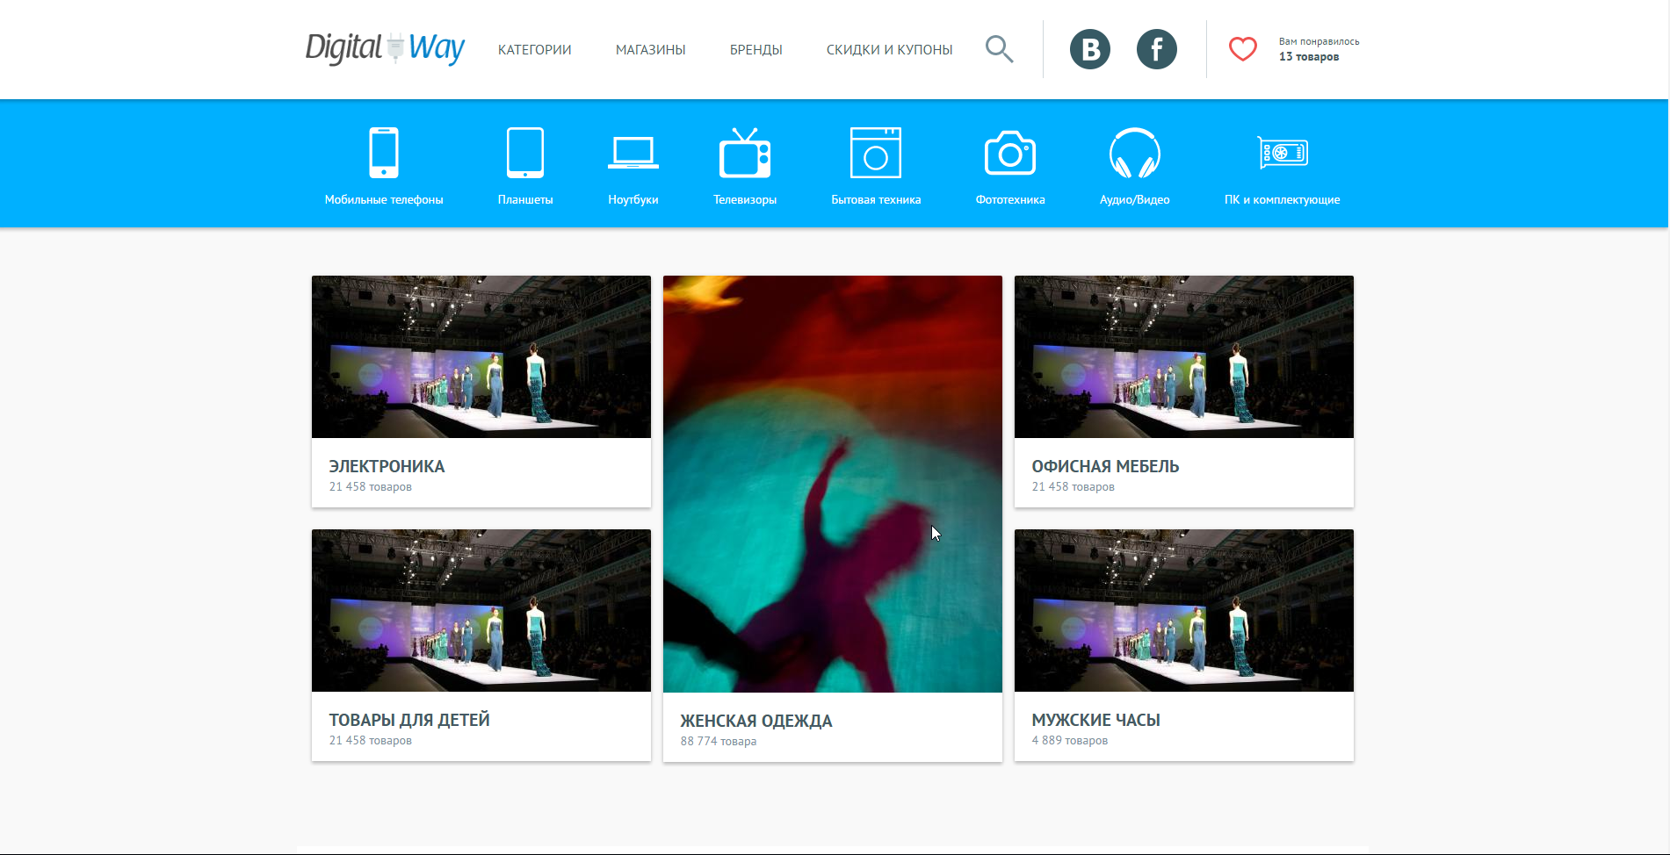The image size is (1670, 855).
Task: Click the Аудио/Видео label
Action: (1135, 200)
